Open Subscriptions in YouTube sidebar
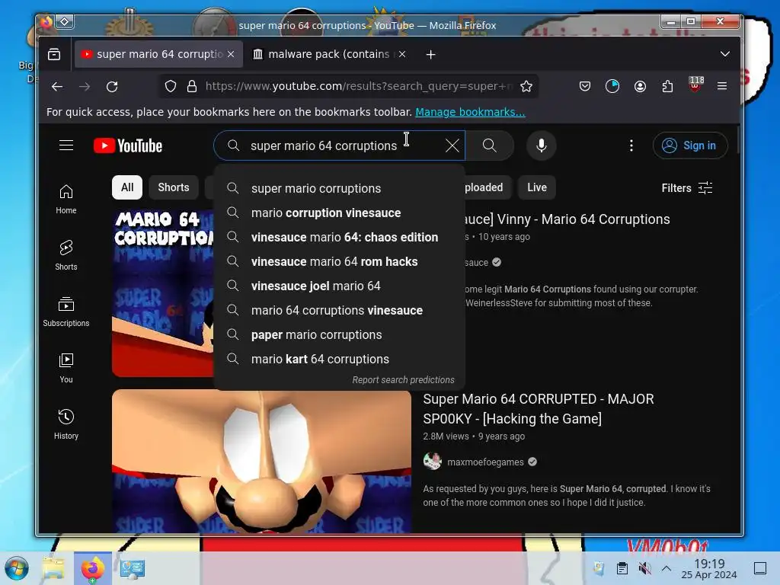Image resolution: width=780 pixels, height=585 pixels. click(x=66, y=312)
